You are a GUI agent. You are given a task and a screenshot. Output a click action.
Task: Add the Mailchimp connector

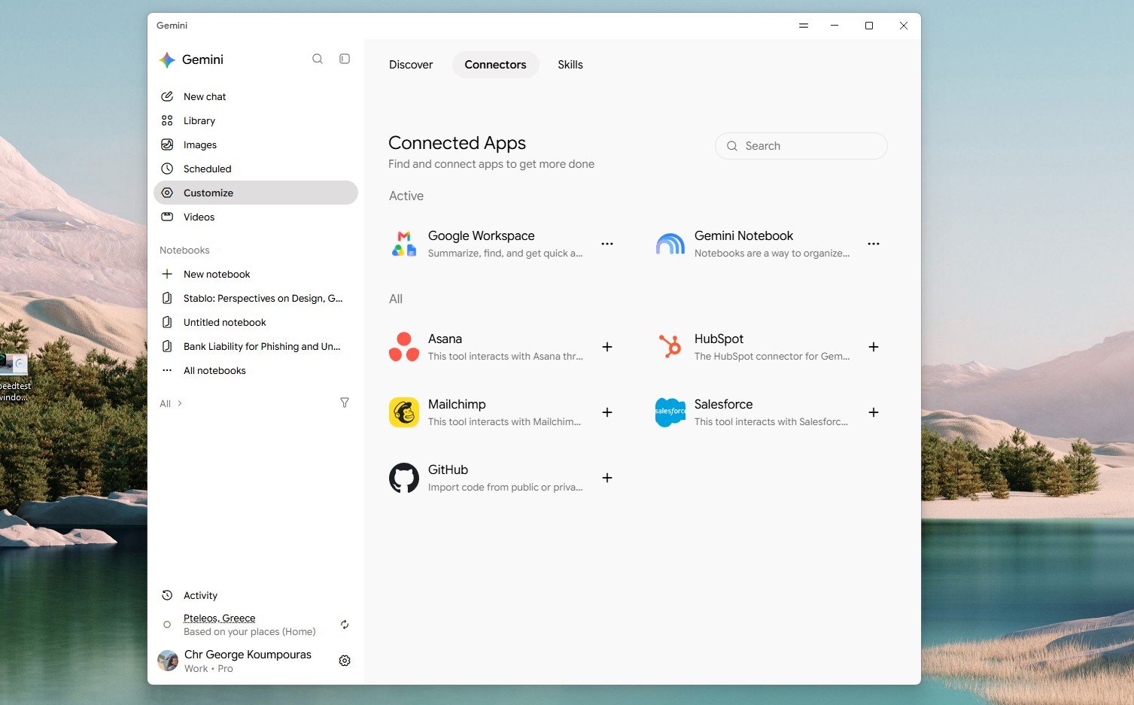click(607, 412)
